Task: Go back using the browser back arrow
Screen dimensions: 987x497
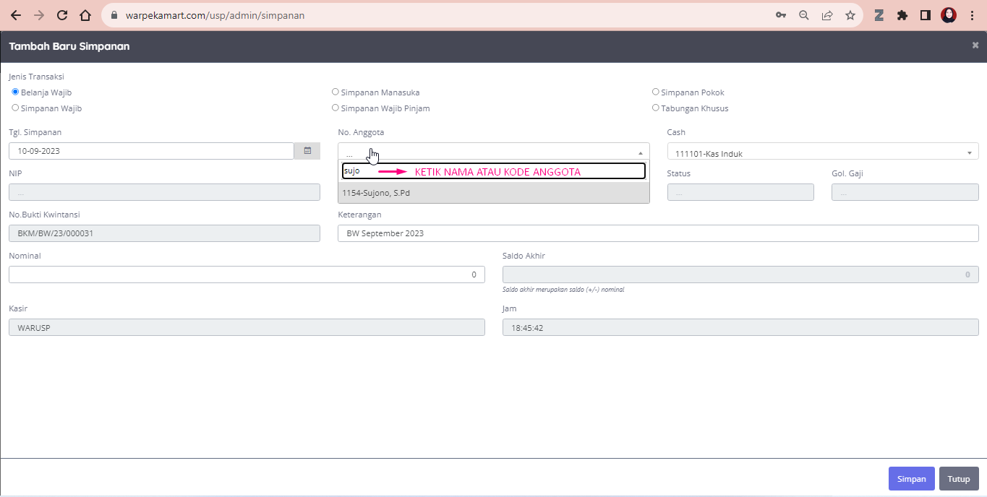Action: [x=16, y=15]
